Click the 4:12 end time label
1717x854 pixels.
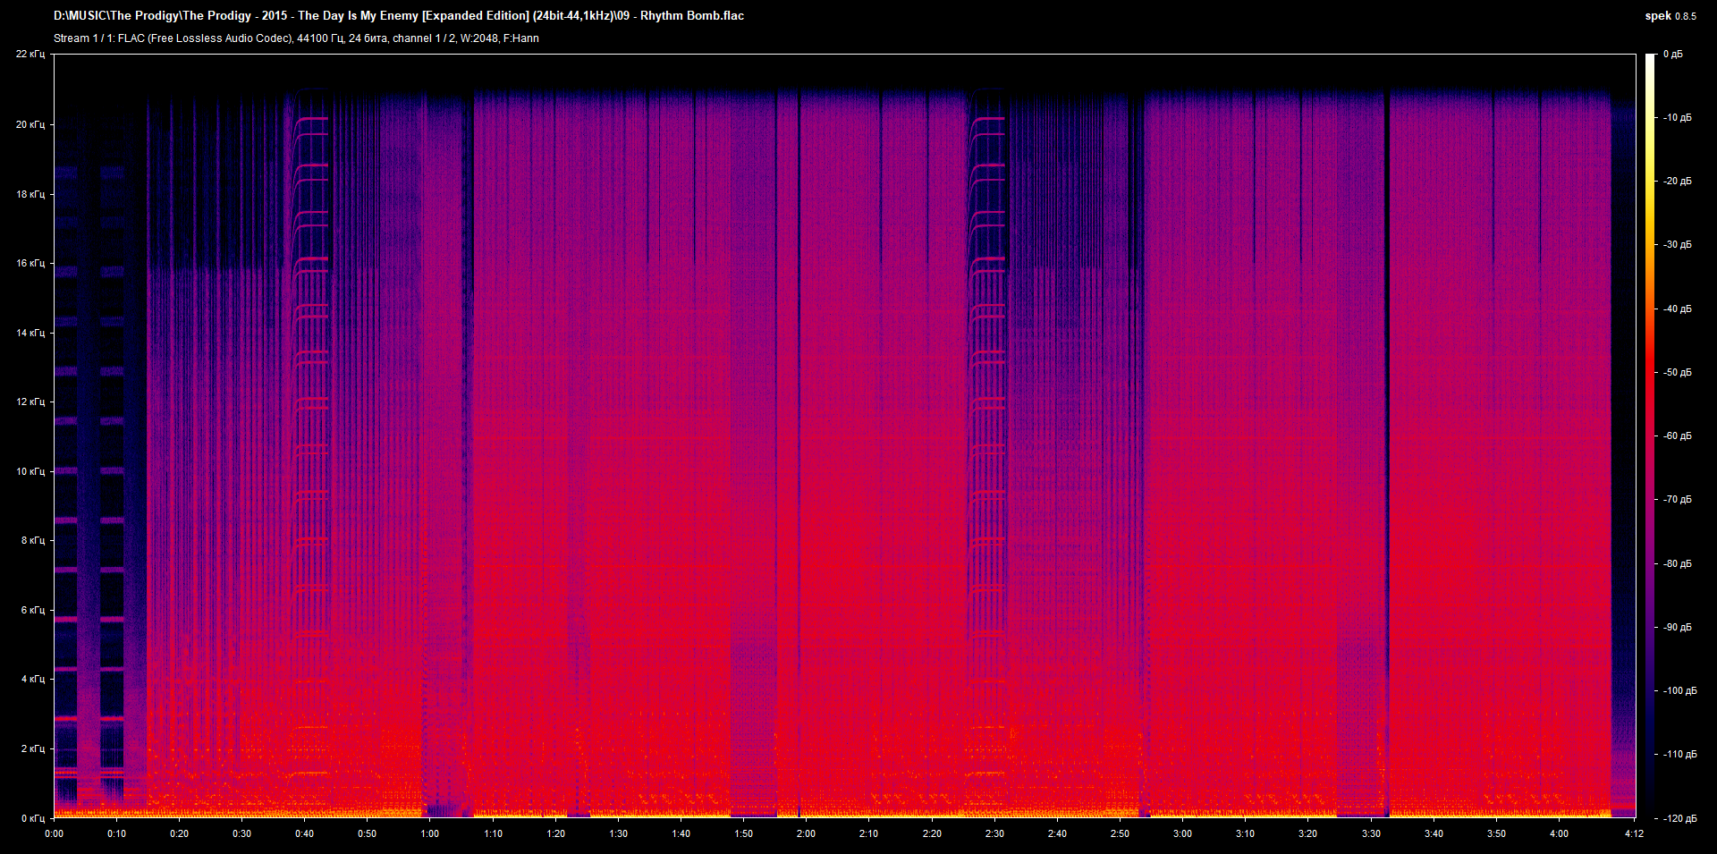1633,833
